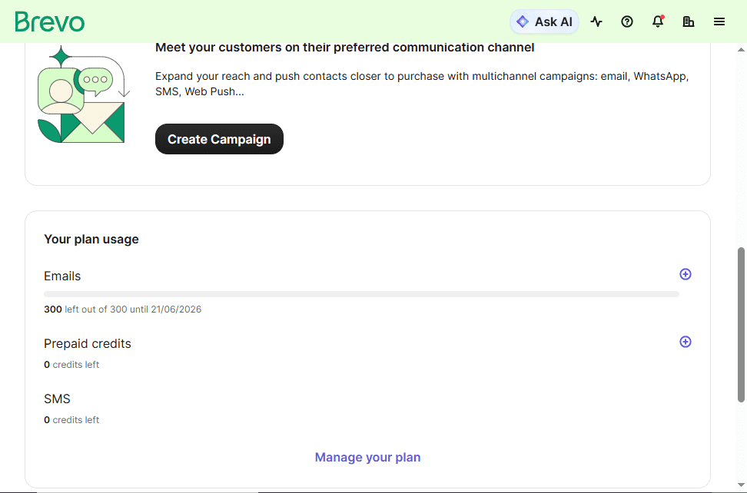Open the notifications bell
Screen dimensions: 747x493
point(658,22)
